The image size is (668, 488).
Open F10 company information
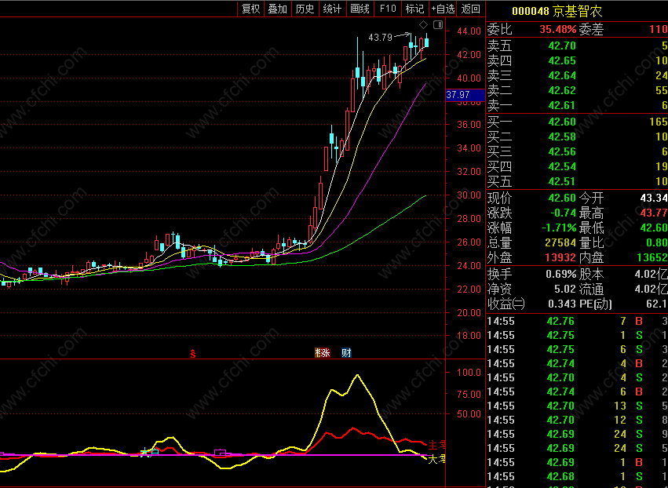click(x=388, y=9)
